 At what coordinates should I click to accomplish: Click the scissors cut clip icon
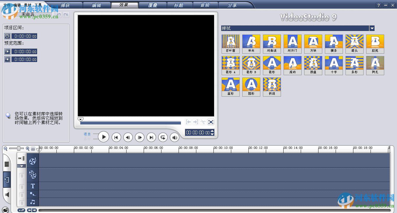(x=203, y=122)
